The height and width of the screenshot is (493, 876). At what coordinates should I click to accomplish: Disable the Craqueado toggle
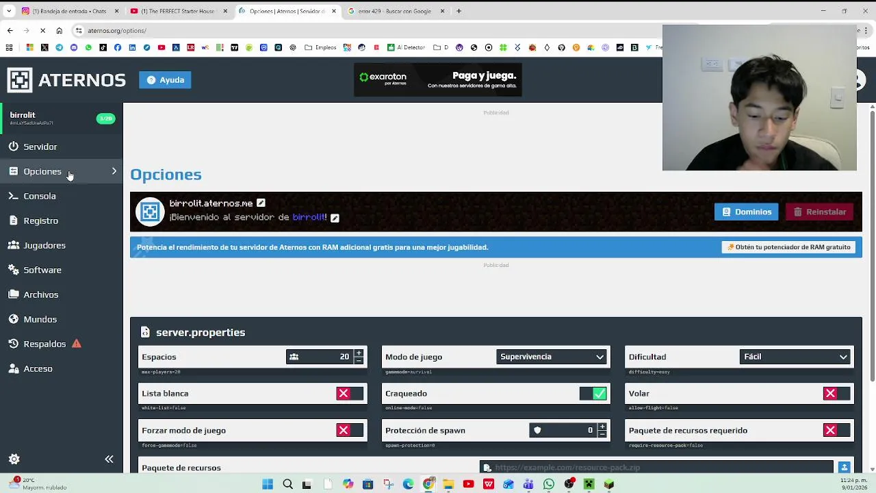point(593,394)
